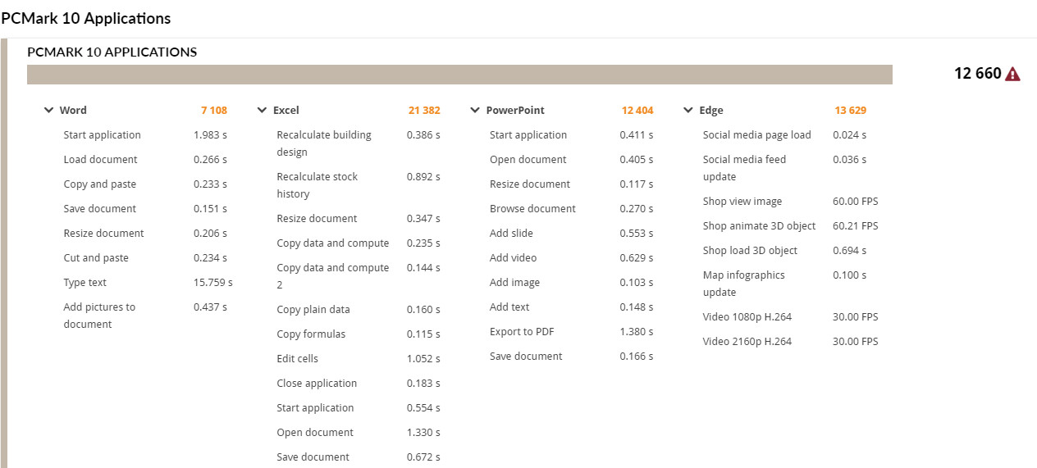This screenshot has height=468, width=1037.
Task: Click the PowerPoint score 12 404
Action: 637,110
